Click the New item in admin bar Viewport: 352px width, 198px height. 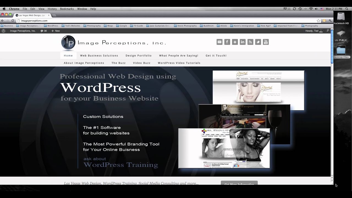56,31
